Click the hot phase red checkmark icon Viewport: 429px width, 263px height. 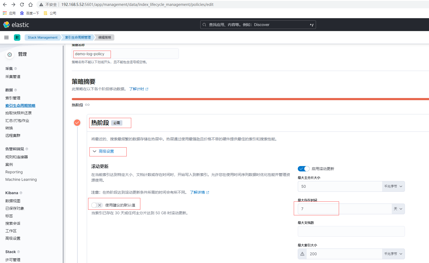pyautogui.click(x=77, y=123)
